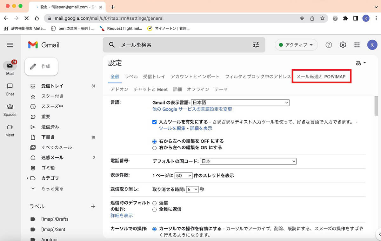Click 詳細を表示 link next to ツールを編集
Viewport: 381px width, 241px height.
tap(201, 129)
